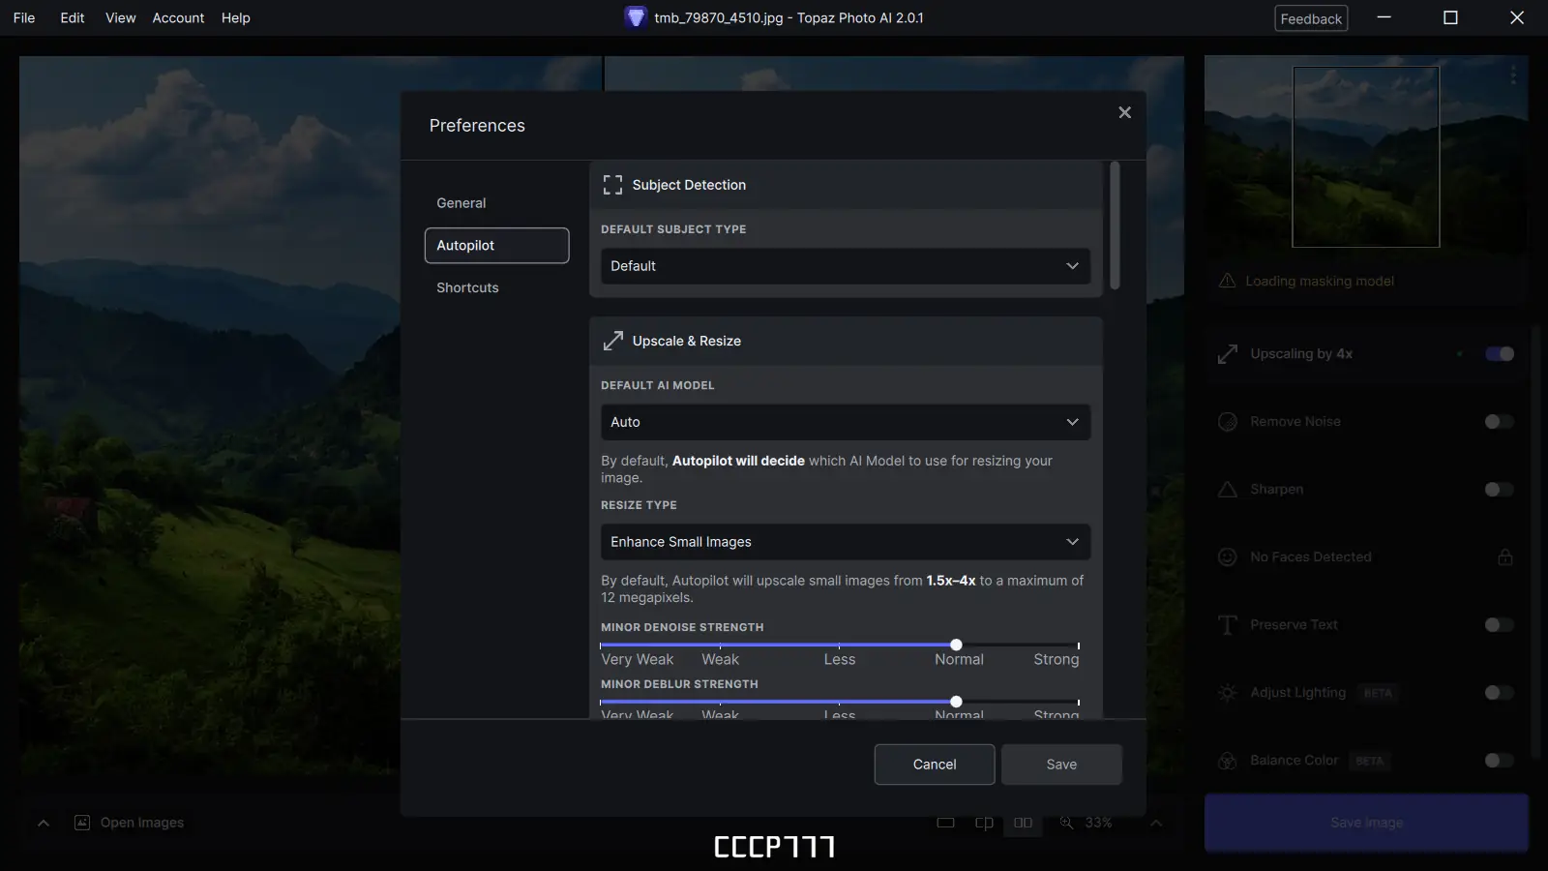The width and height of the screenshot is (1548, 871).
Task: Open the Default AI Model dropdown
Action: [846, 422]
